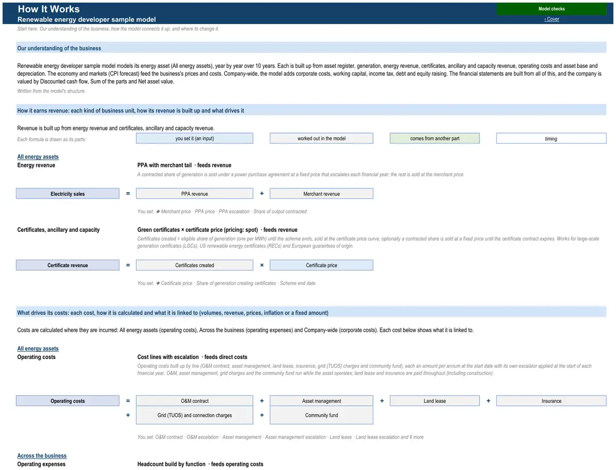This screenshot has height=470, width=616.
Task: Select the PPA revenue box
Action: (x=195, y=194)
